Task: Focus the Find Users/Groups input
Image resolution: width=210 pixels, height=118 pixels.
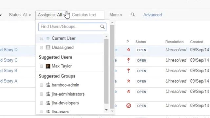Action: pos(72,27)
